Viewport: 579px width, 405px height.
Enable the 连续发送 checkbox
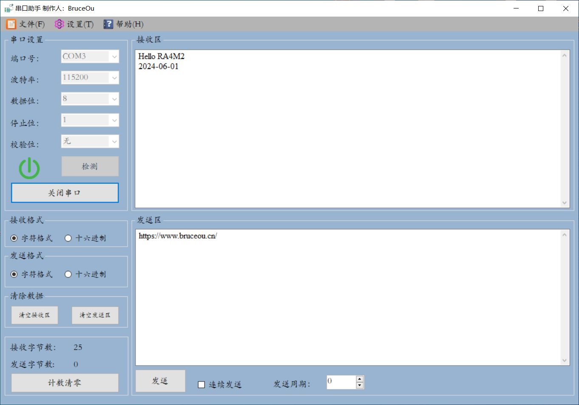click(x=201, y=385)
